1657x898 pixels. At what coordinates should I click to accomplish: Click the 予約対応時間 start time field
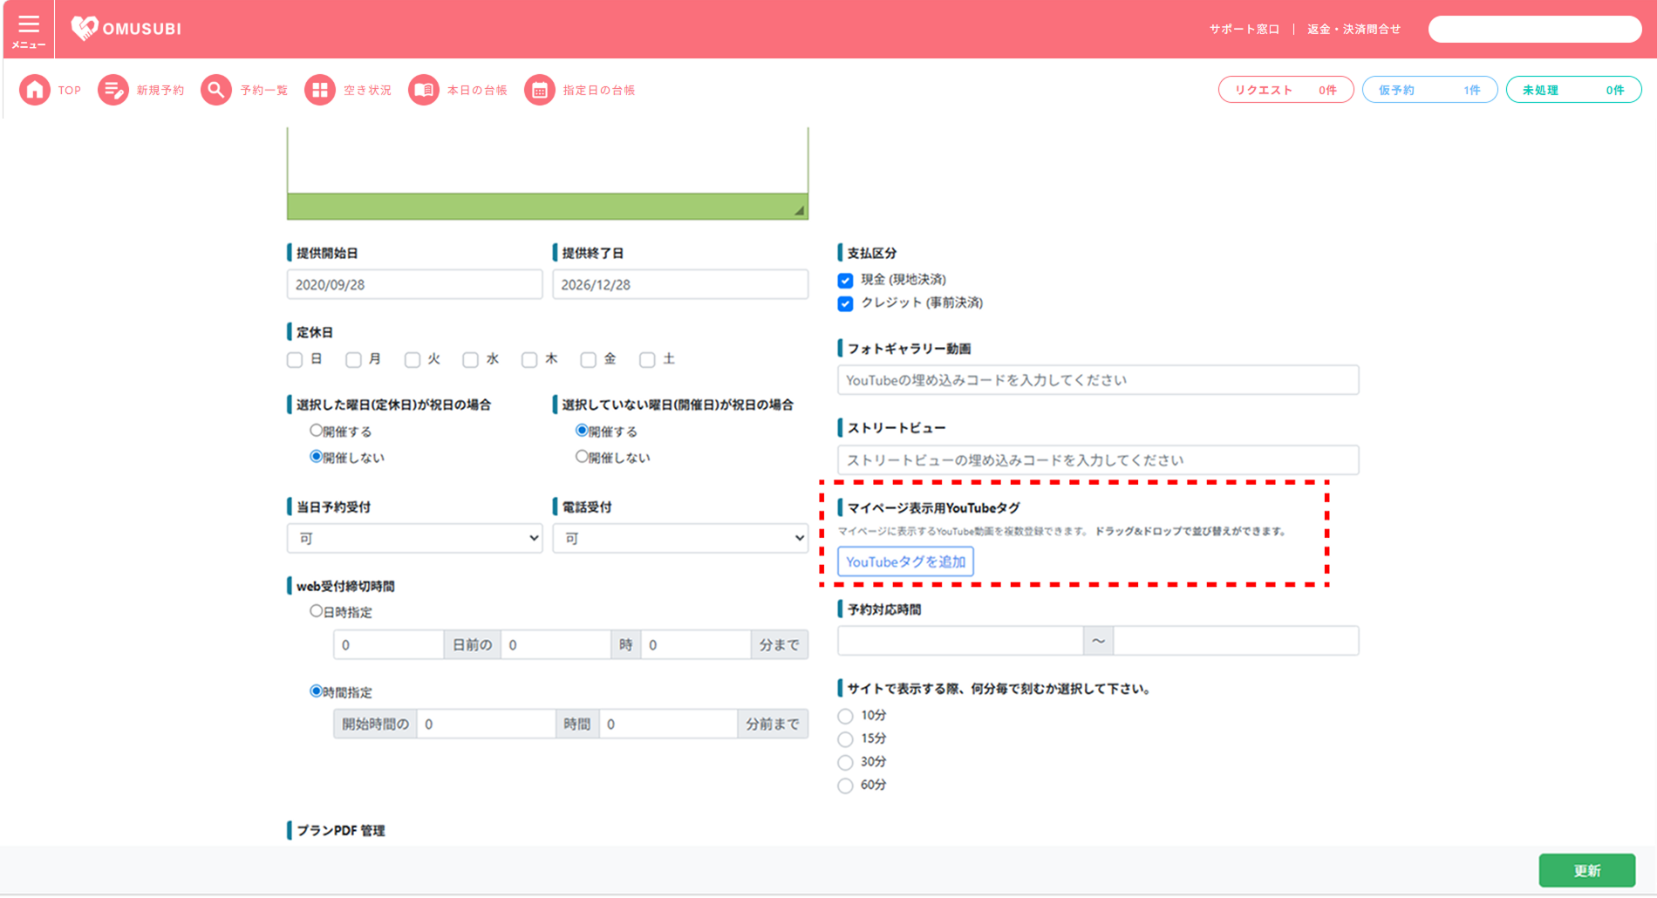pyautogui.click(x=960, y=641)
